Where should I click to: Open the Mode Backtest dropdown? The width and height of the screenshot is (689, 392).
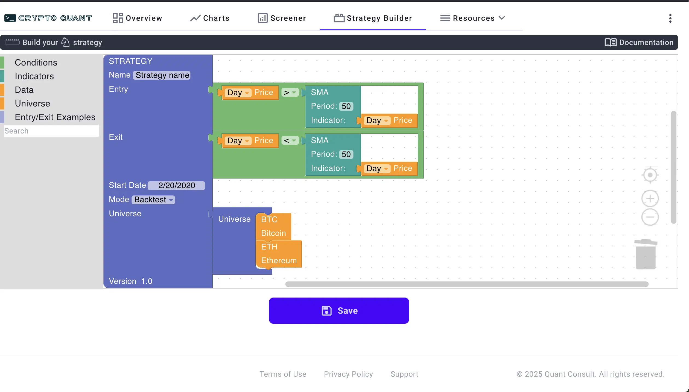(x=153, y=200)
